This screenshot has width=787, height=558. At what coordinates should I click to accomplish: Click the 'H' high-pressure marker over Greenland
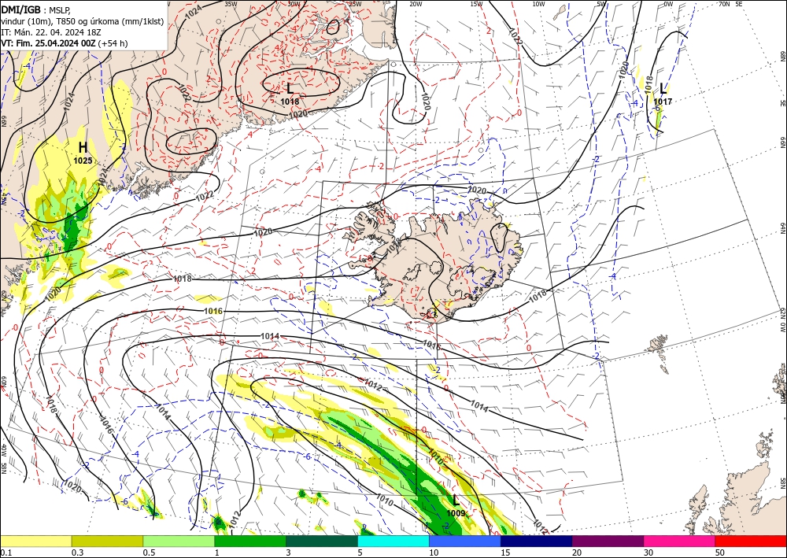coord(83,147)
